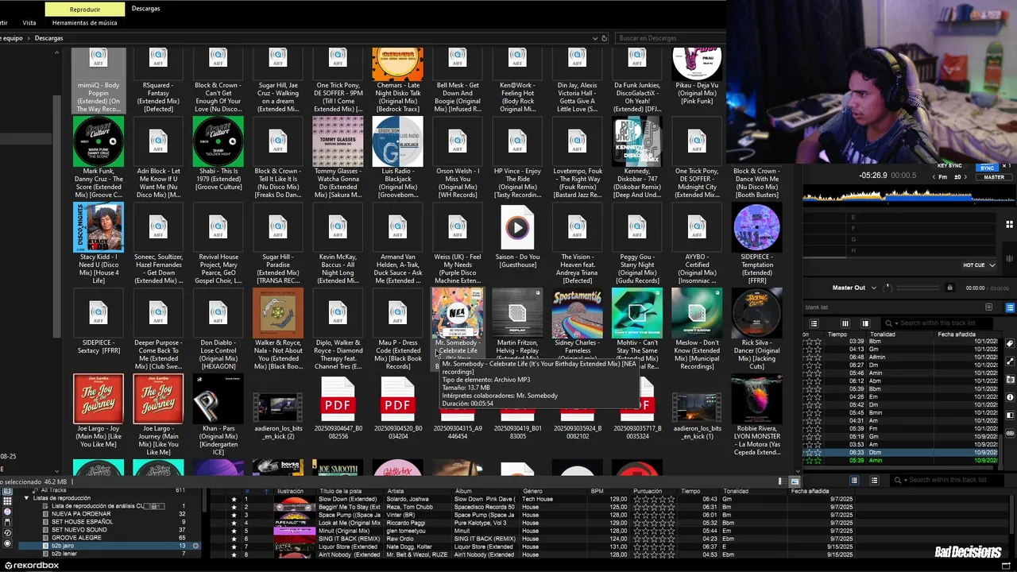Open the collection view icon in rekordbox sidebar

coord(7,490)
